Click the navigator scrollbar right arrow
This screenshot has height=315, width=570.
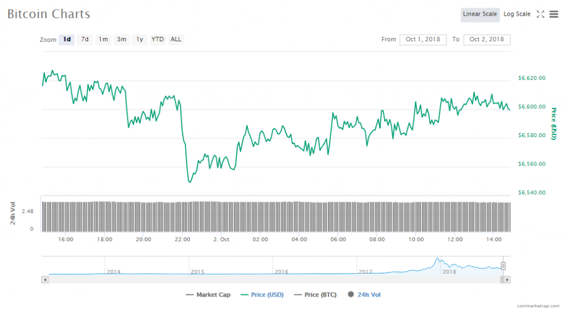[508, 279]
